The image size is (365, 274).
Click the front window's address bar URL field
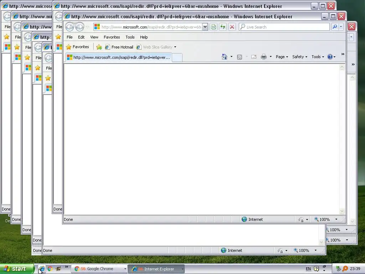[151, 27]
